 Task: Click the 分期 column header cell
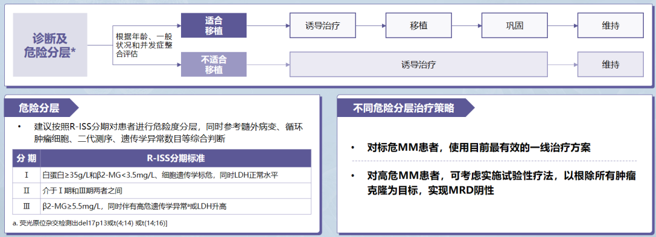click(x=26, y=159)
